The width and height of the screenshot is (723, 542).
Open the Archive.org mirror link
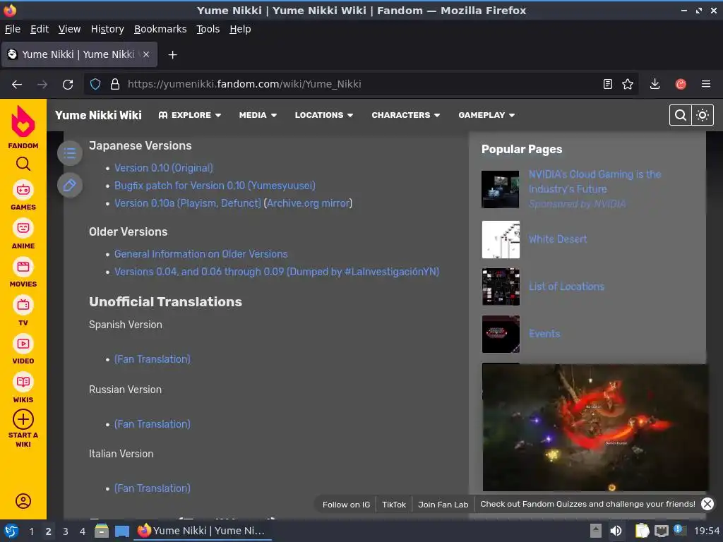click(x=308, y=203)
